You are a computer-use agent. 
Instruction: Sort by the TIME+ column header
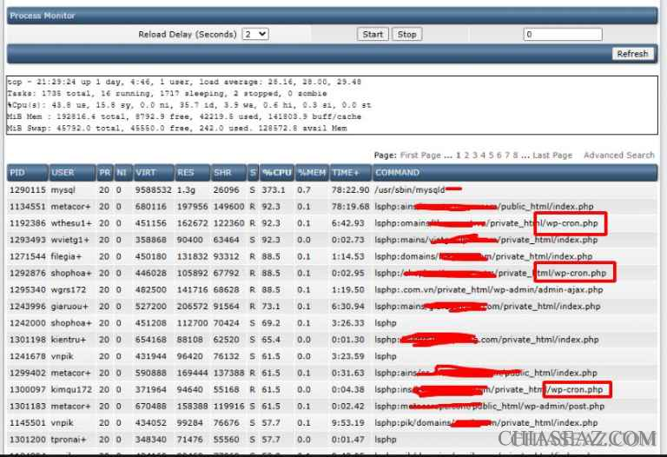[x=346, y=173]
